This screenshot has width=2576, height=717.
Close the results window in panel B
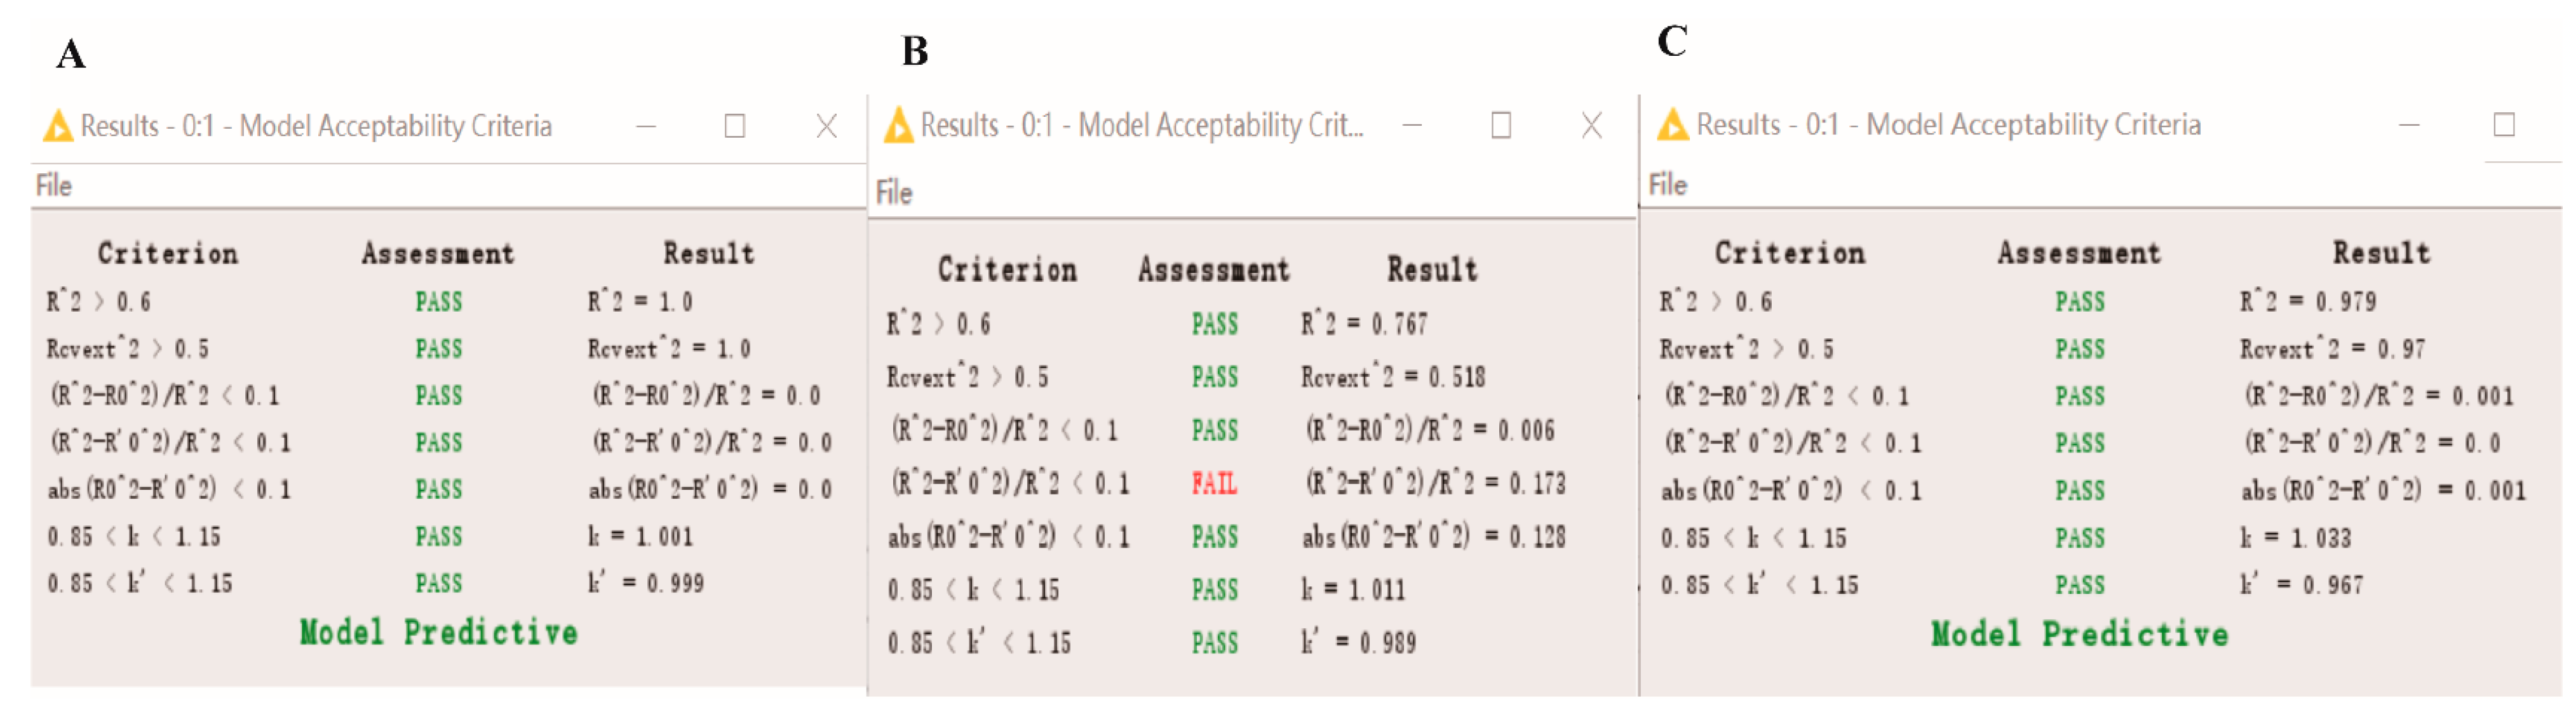coord(1592,126)
